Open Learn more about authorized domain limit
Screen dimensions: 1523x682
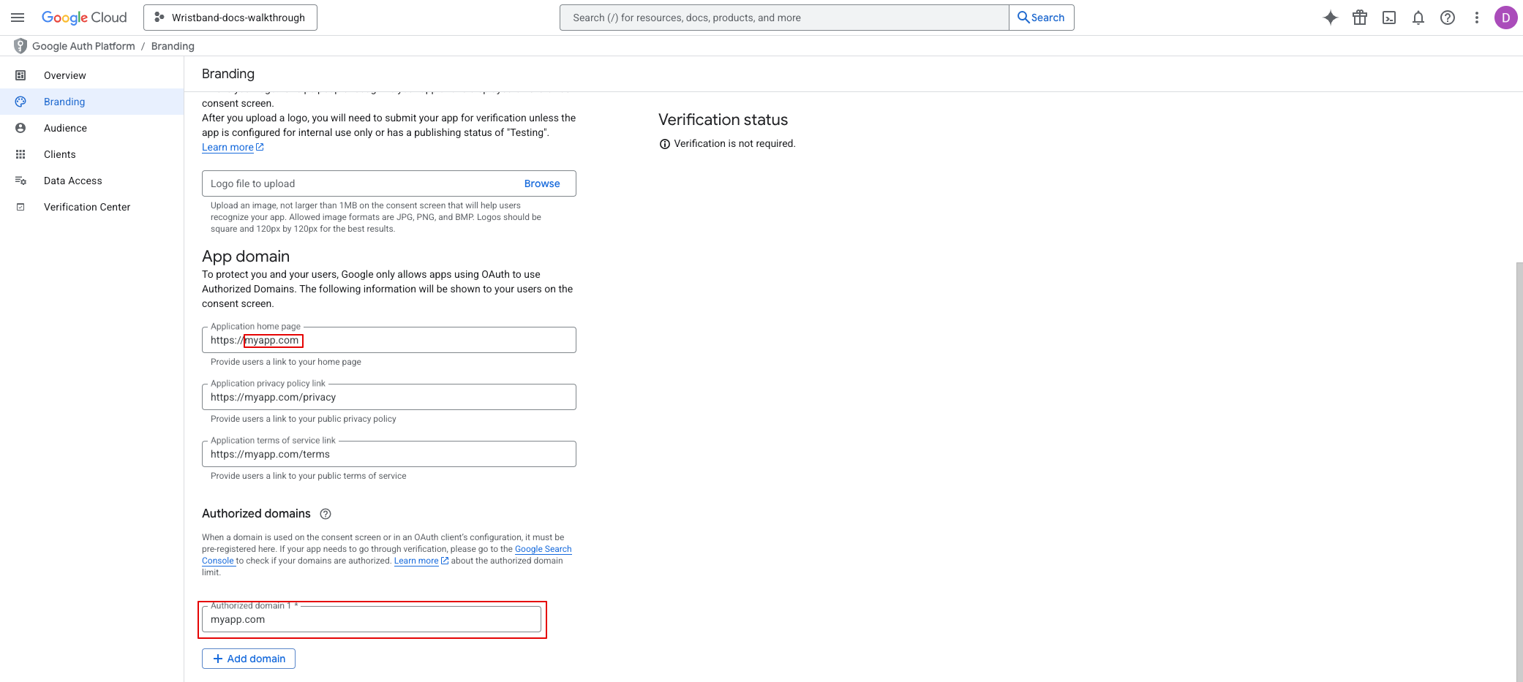click(x=421, y=561)
